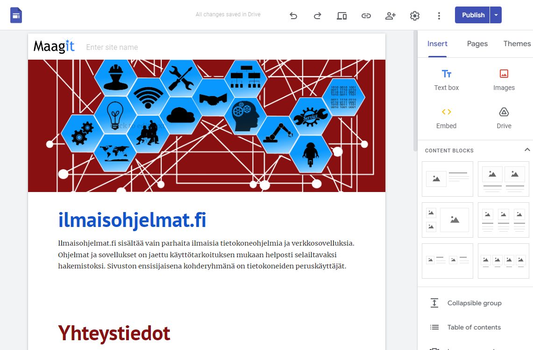
Task: Click the page editor vertical scrollbar
Action: click(x=415, y=91)
